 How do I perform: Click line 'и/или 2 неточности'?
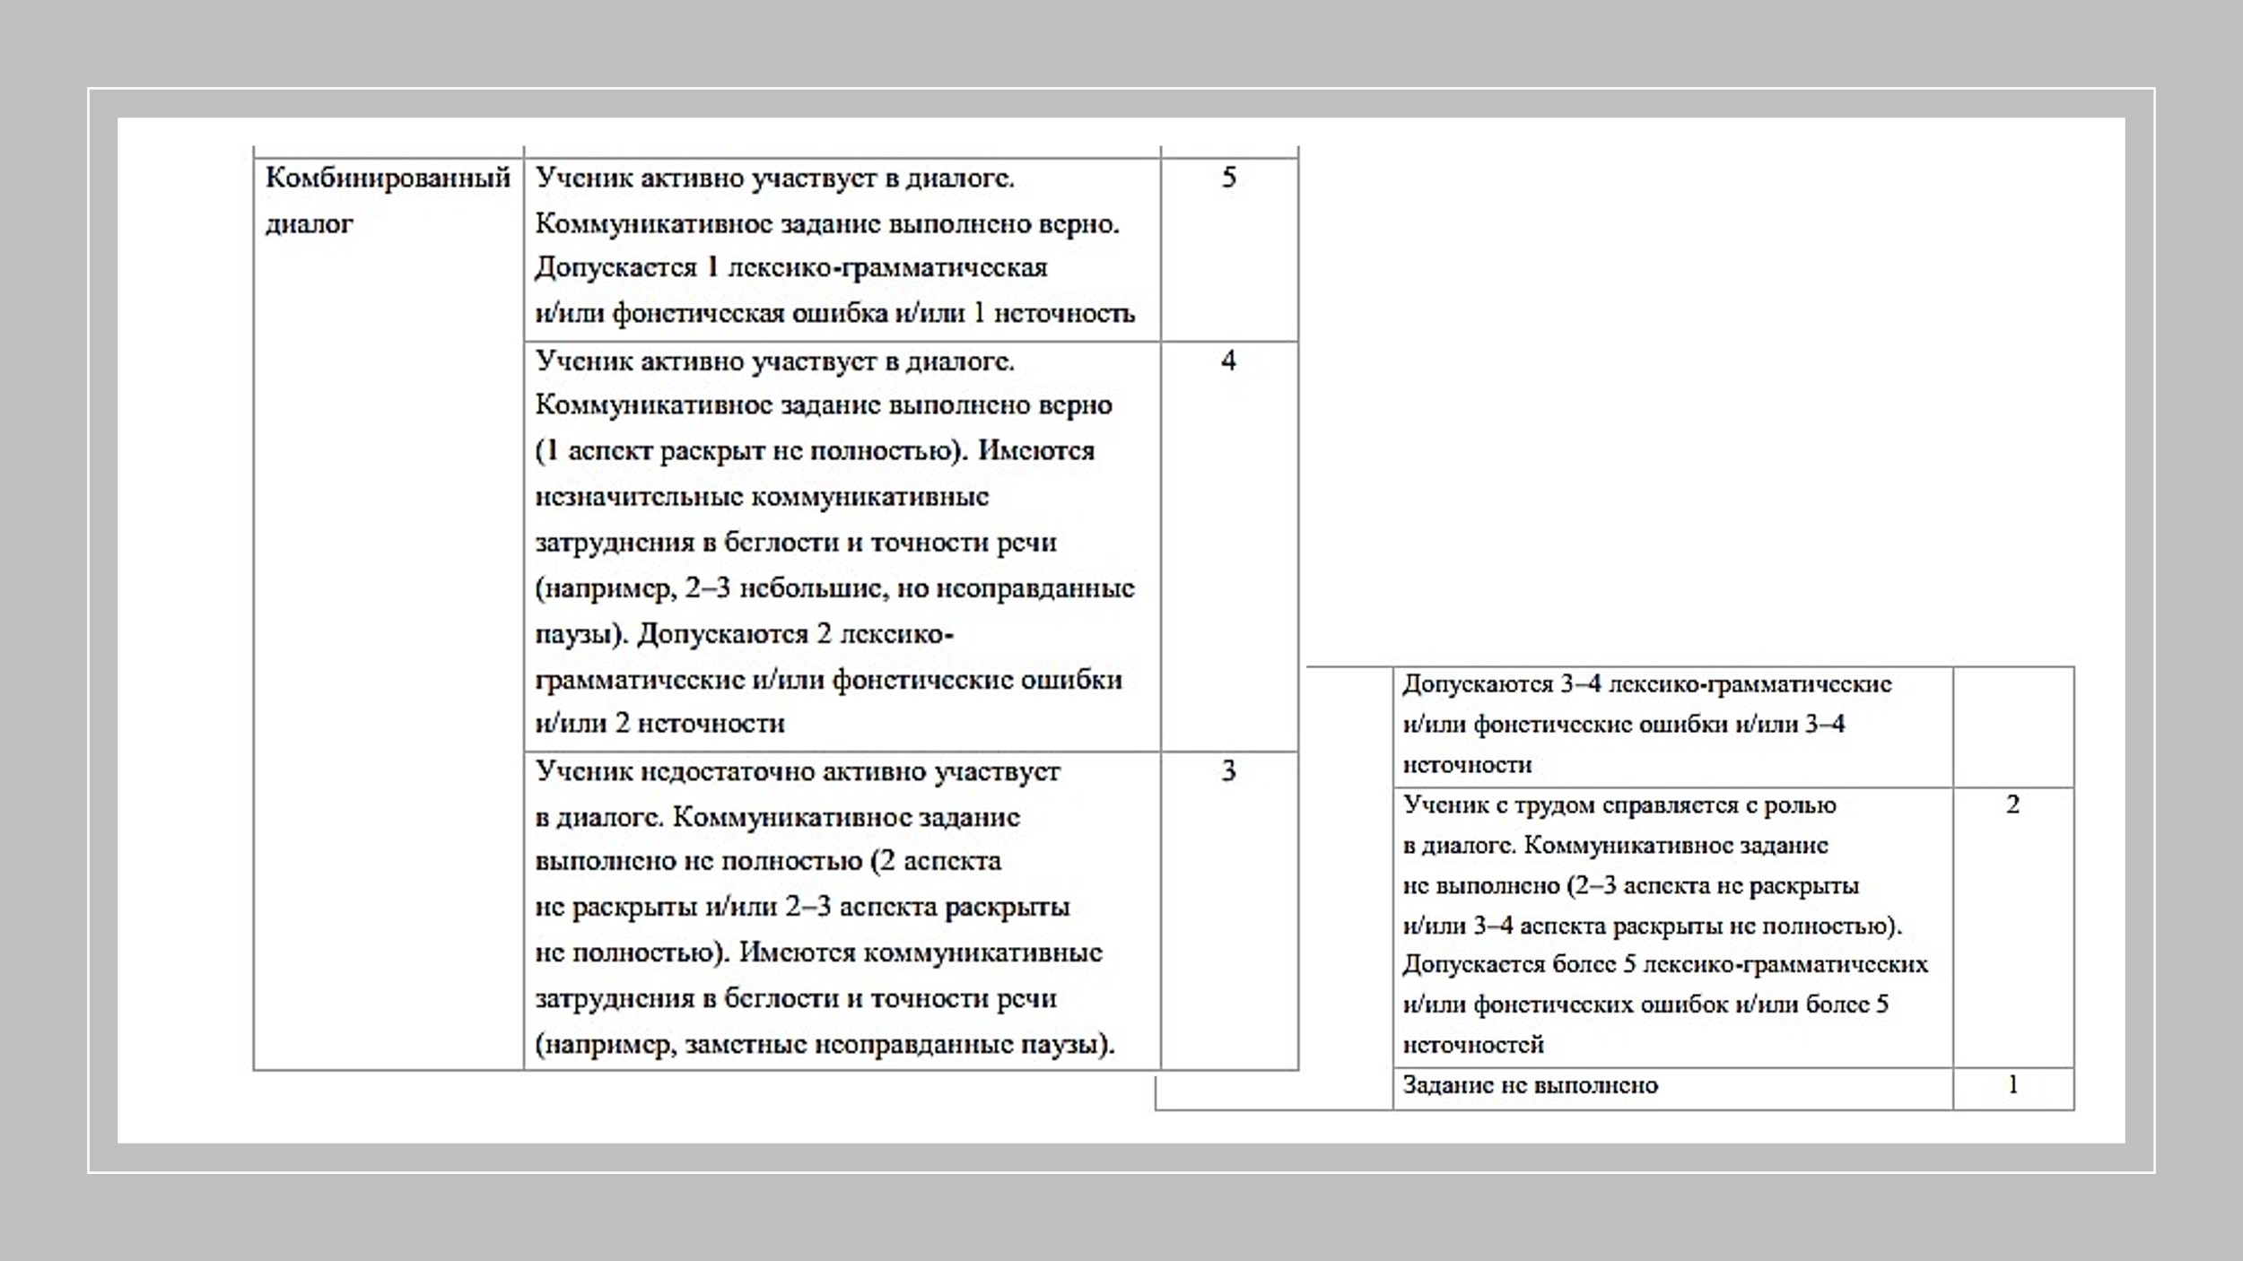pos(659,723)
